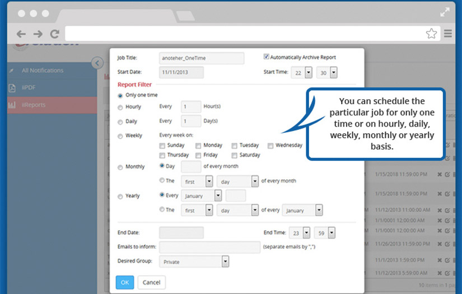Enable Automatically Archive Report checkbox
Screen dimensions: 462x294
(267, 57)
